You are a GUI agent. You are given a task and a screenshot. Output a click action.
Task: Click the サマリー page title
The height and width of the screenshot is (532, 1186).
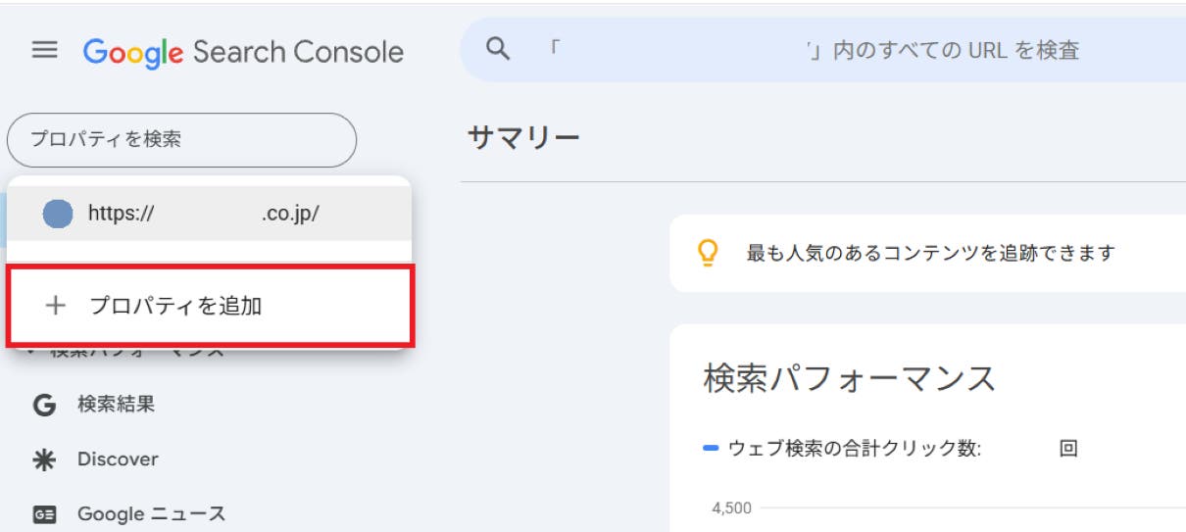(523, 138)
